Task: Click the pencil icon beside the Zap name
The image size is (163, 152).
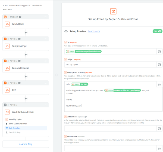Action: [x=4, y=5]
